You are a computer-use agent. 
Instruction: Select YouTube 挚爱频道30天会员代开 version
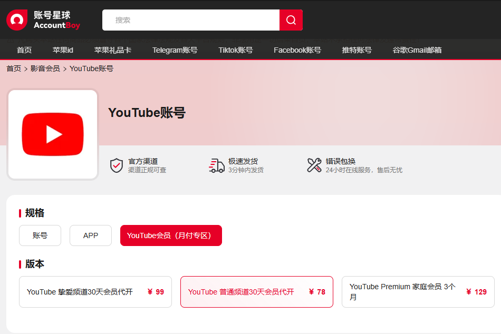tap(95, 292)
